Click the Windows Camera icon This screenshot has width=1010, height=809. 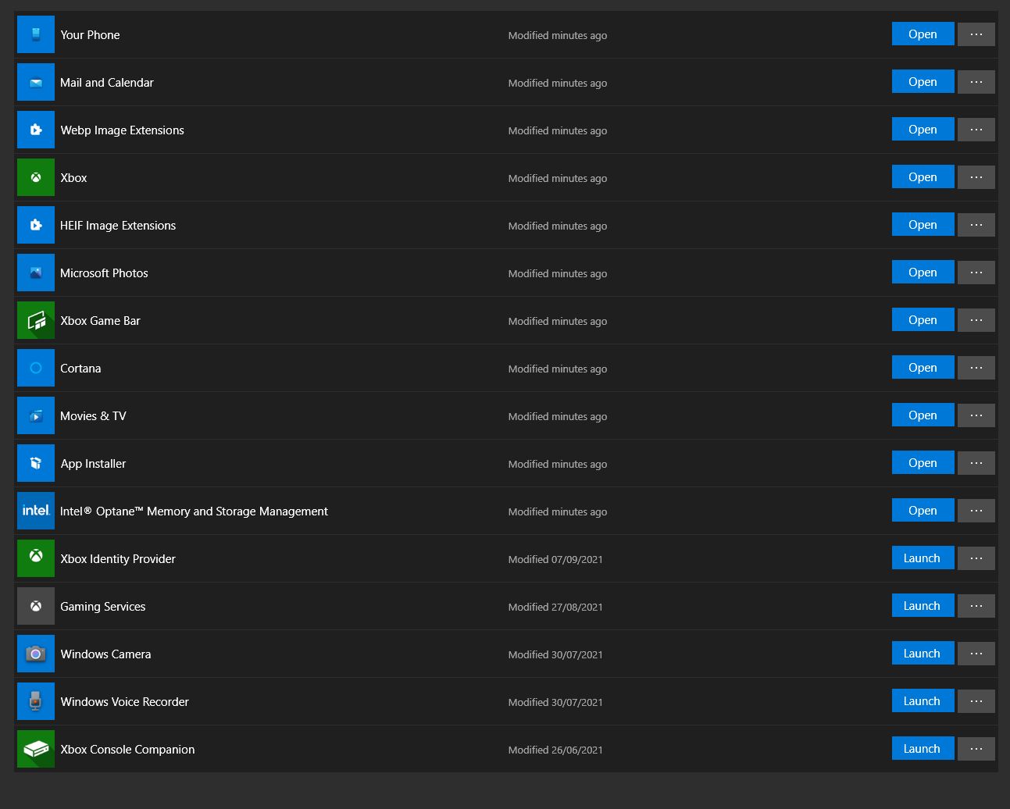click(x=36, y=654)
